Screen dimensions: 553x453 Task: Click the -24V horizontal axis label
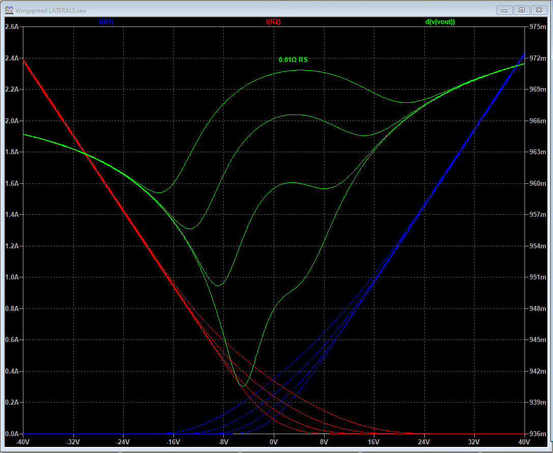(124, 442)
